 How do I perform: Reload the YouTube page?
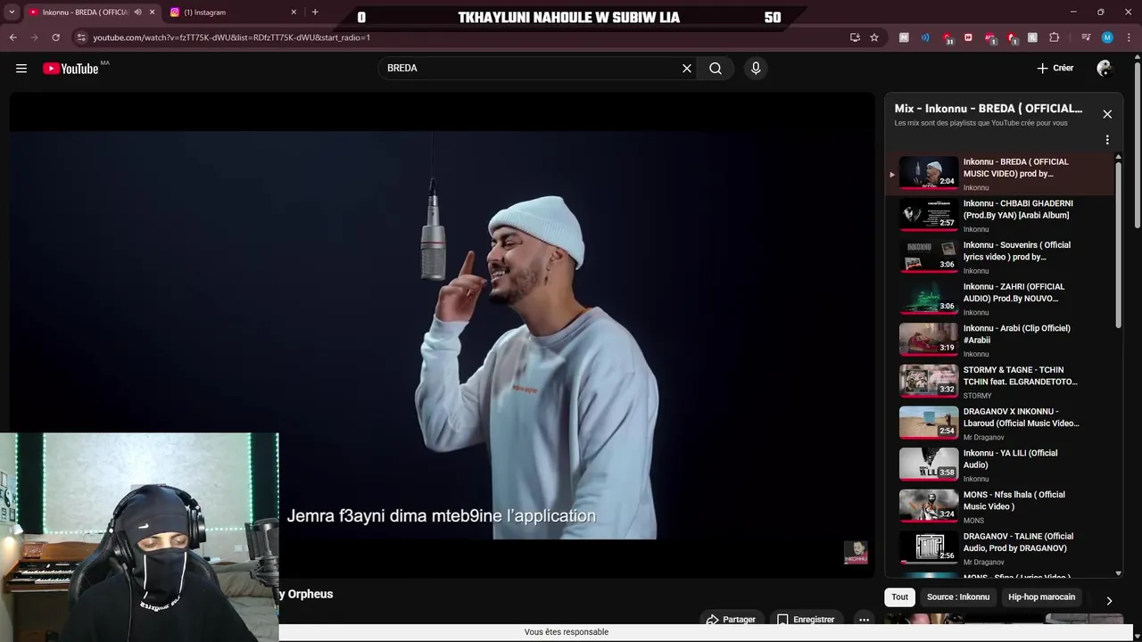[55, 37]
